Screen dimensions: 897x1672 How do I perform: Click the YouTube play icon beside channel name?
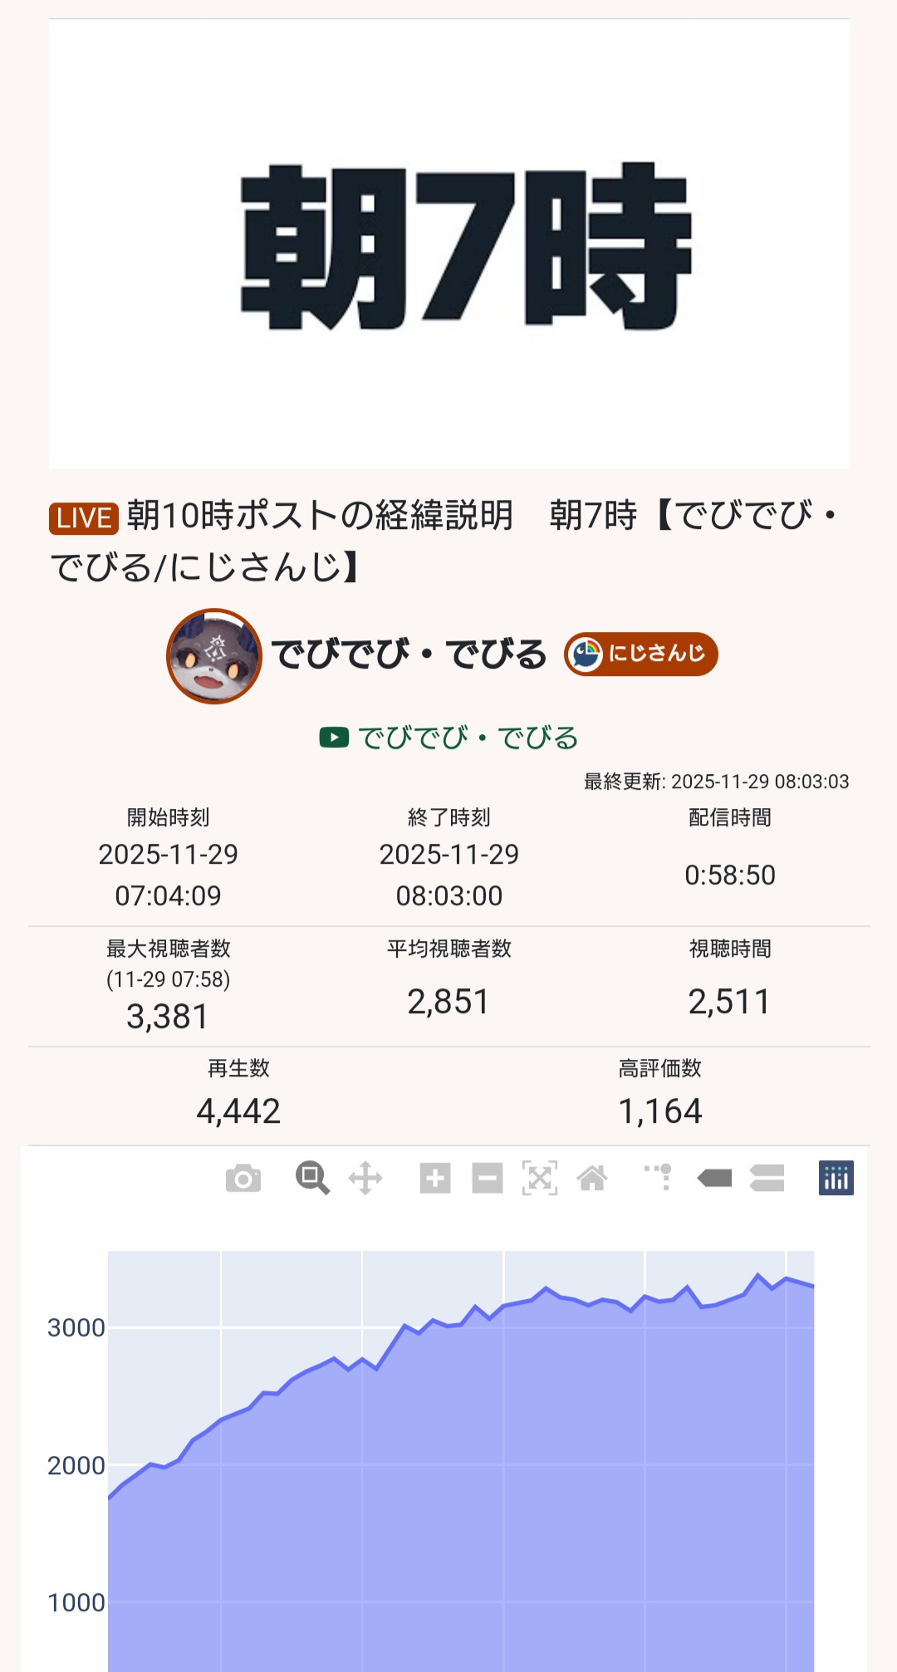tap(334, 737)
